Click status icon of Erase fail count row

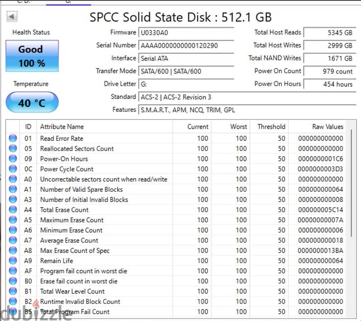point(13,281)
